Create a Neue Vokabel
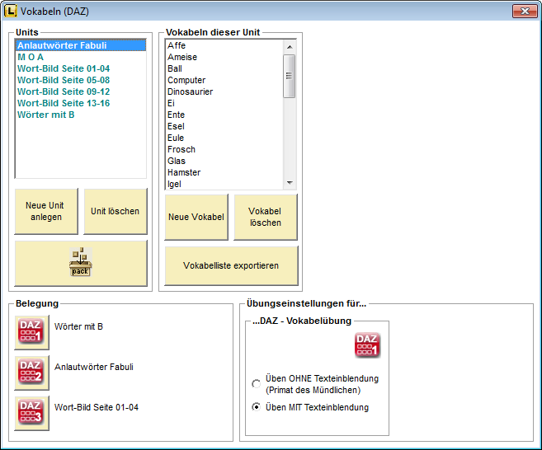The height and width of the screenshot is (450, 542). point(196,218)
